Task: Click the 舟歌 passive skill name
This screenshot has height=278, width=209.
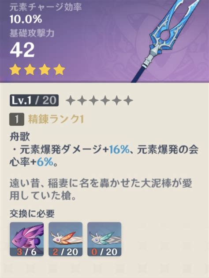Action: (19, 137)
